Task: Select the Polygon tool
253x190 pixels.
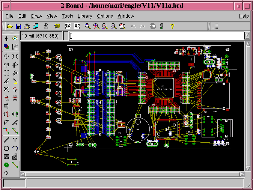Action: (15, 156)
